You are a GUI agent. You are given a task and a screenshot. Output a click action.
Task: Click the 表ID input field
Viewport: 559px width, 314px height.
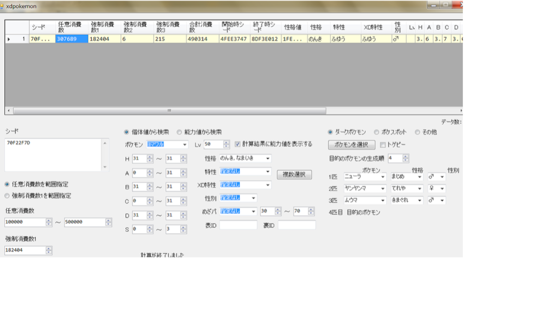coord(238,225)
